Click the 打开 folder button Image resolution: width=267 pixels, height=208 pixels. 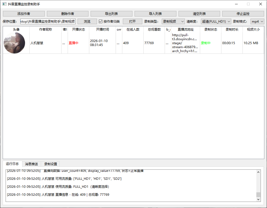(132, 21)
